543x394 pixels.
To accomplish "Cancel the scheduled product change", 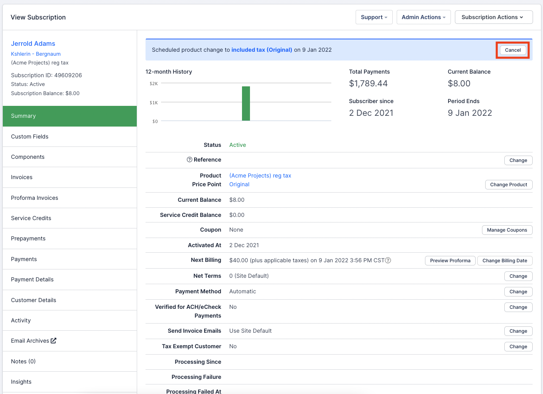I will click(512, 50).
